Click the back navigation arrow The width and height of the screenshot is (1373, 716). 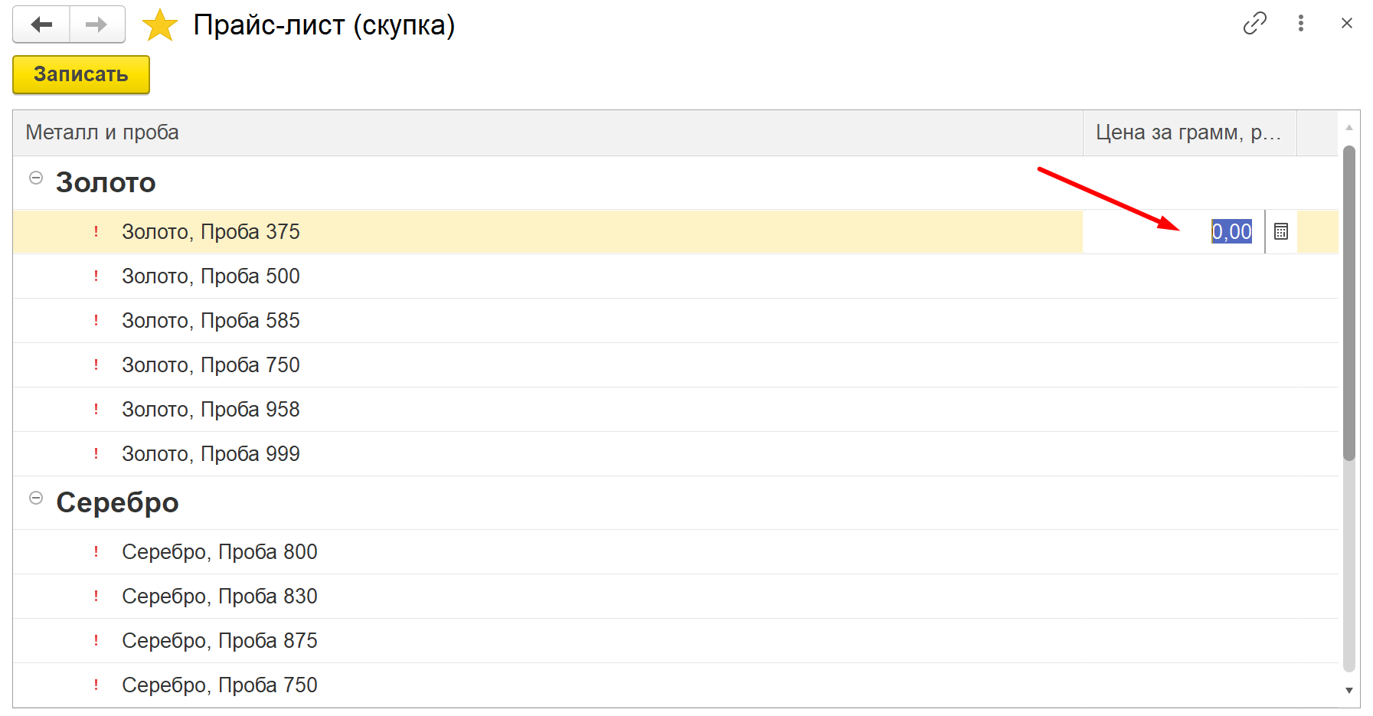tap(41, 25)
